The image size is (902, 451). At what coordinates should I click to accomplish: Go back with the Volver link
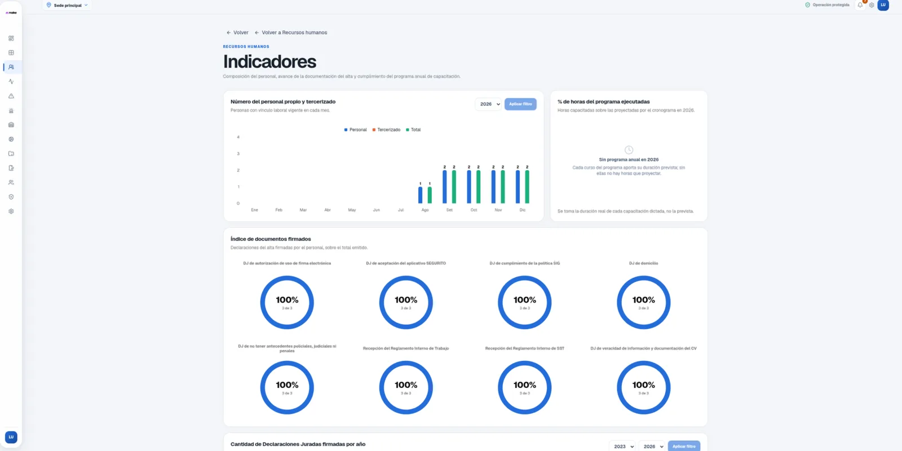pyautogui.click(x=237, y=33)
